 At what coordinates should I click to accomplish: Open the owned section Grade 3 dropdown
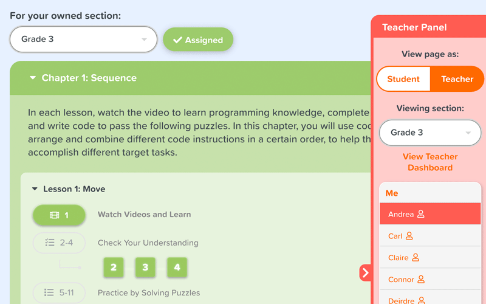click(x=83, y=39)
